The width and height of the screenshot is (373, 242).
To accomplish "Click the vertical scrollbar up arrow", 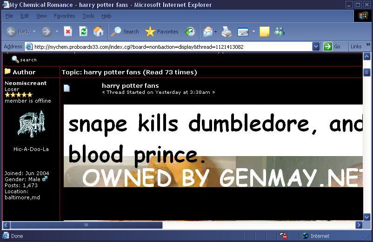I will point(366,57).
